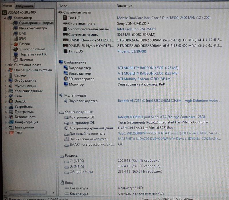Click the Безопасность shield icon
The height and width of the screenshot is (200, 229).
coord(11,117)
